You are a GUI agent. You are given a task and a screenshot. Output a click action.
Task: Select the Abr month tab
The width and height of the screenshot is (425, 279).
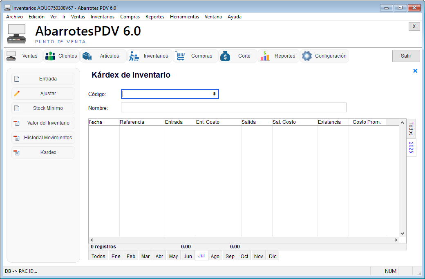pos(159,256)
